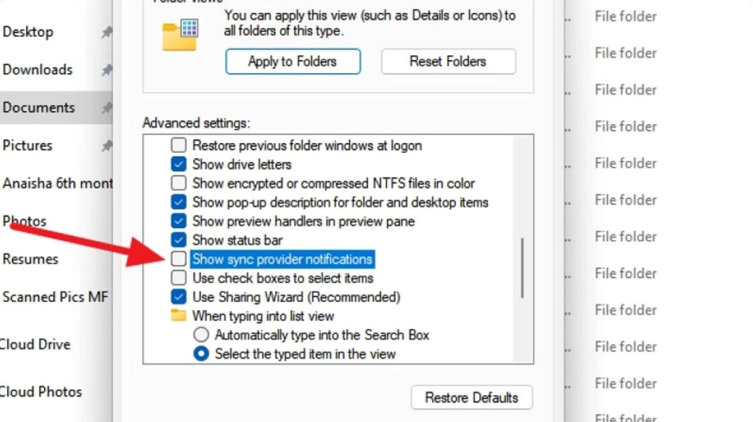This screenshot has width=753, height=422.
Task: Click the Reset Folders button
Action: 448,62
